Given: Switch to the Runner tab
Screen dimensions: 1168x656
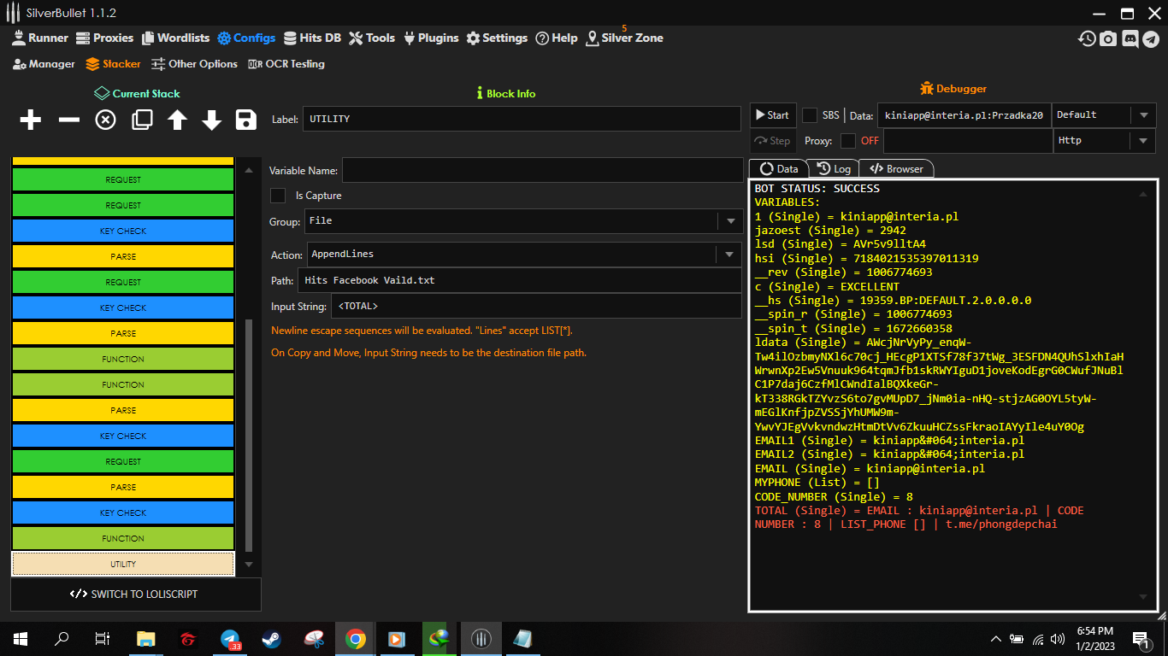Looking at the screenshot, I should [x=40, y=38].
